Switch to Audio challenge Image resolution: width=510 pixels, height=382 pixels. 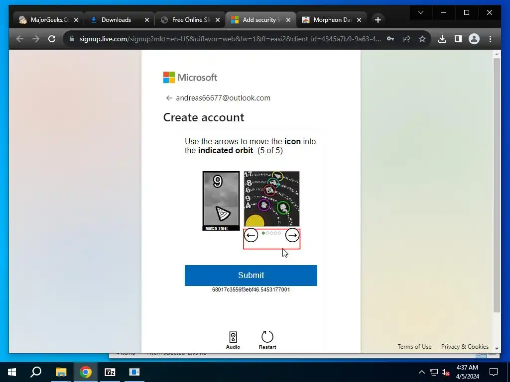tap(233, 340)
